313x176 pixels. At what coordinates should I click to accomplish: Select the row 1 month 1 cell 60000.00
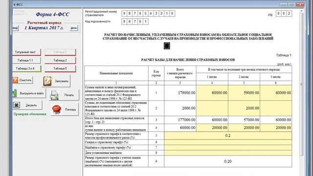point(212,93)
